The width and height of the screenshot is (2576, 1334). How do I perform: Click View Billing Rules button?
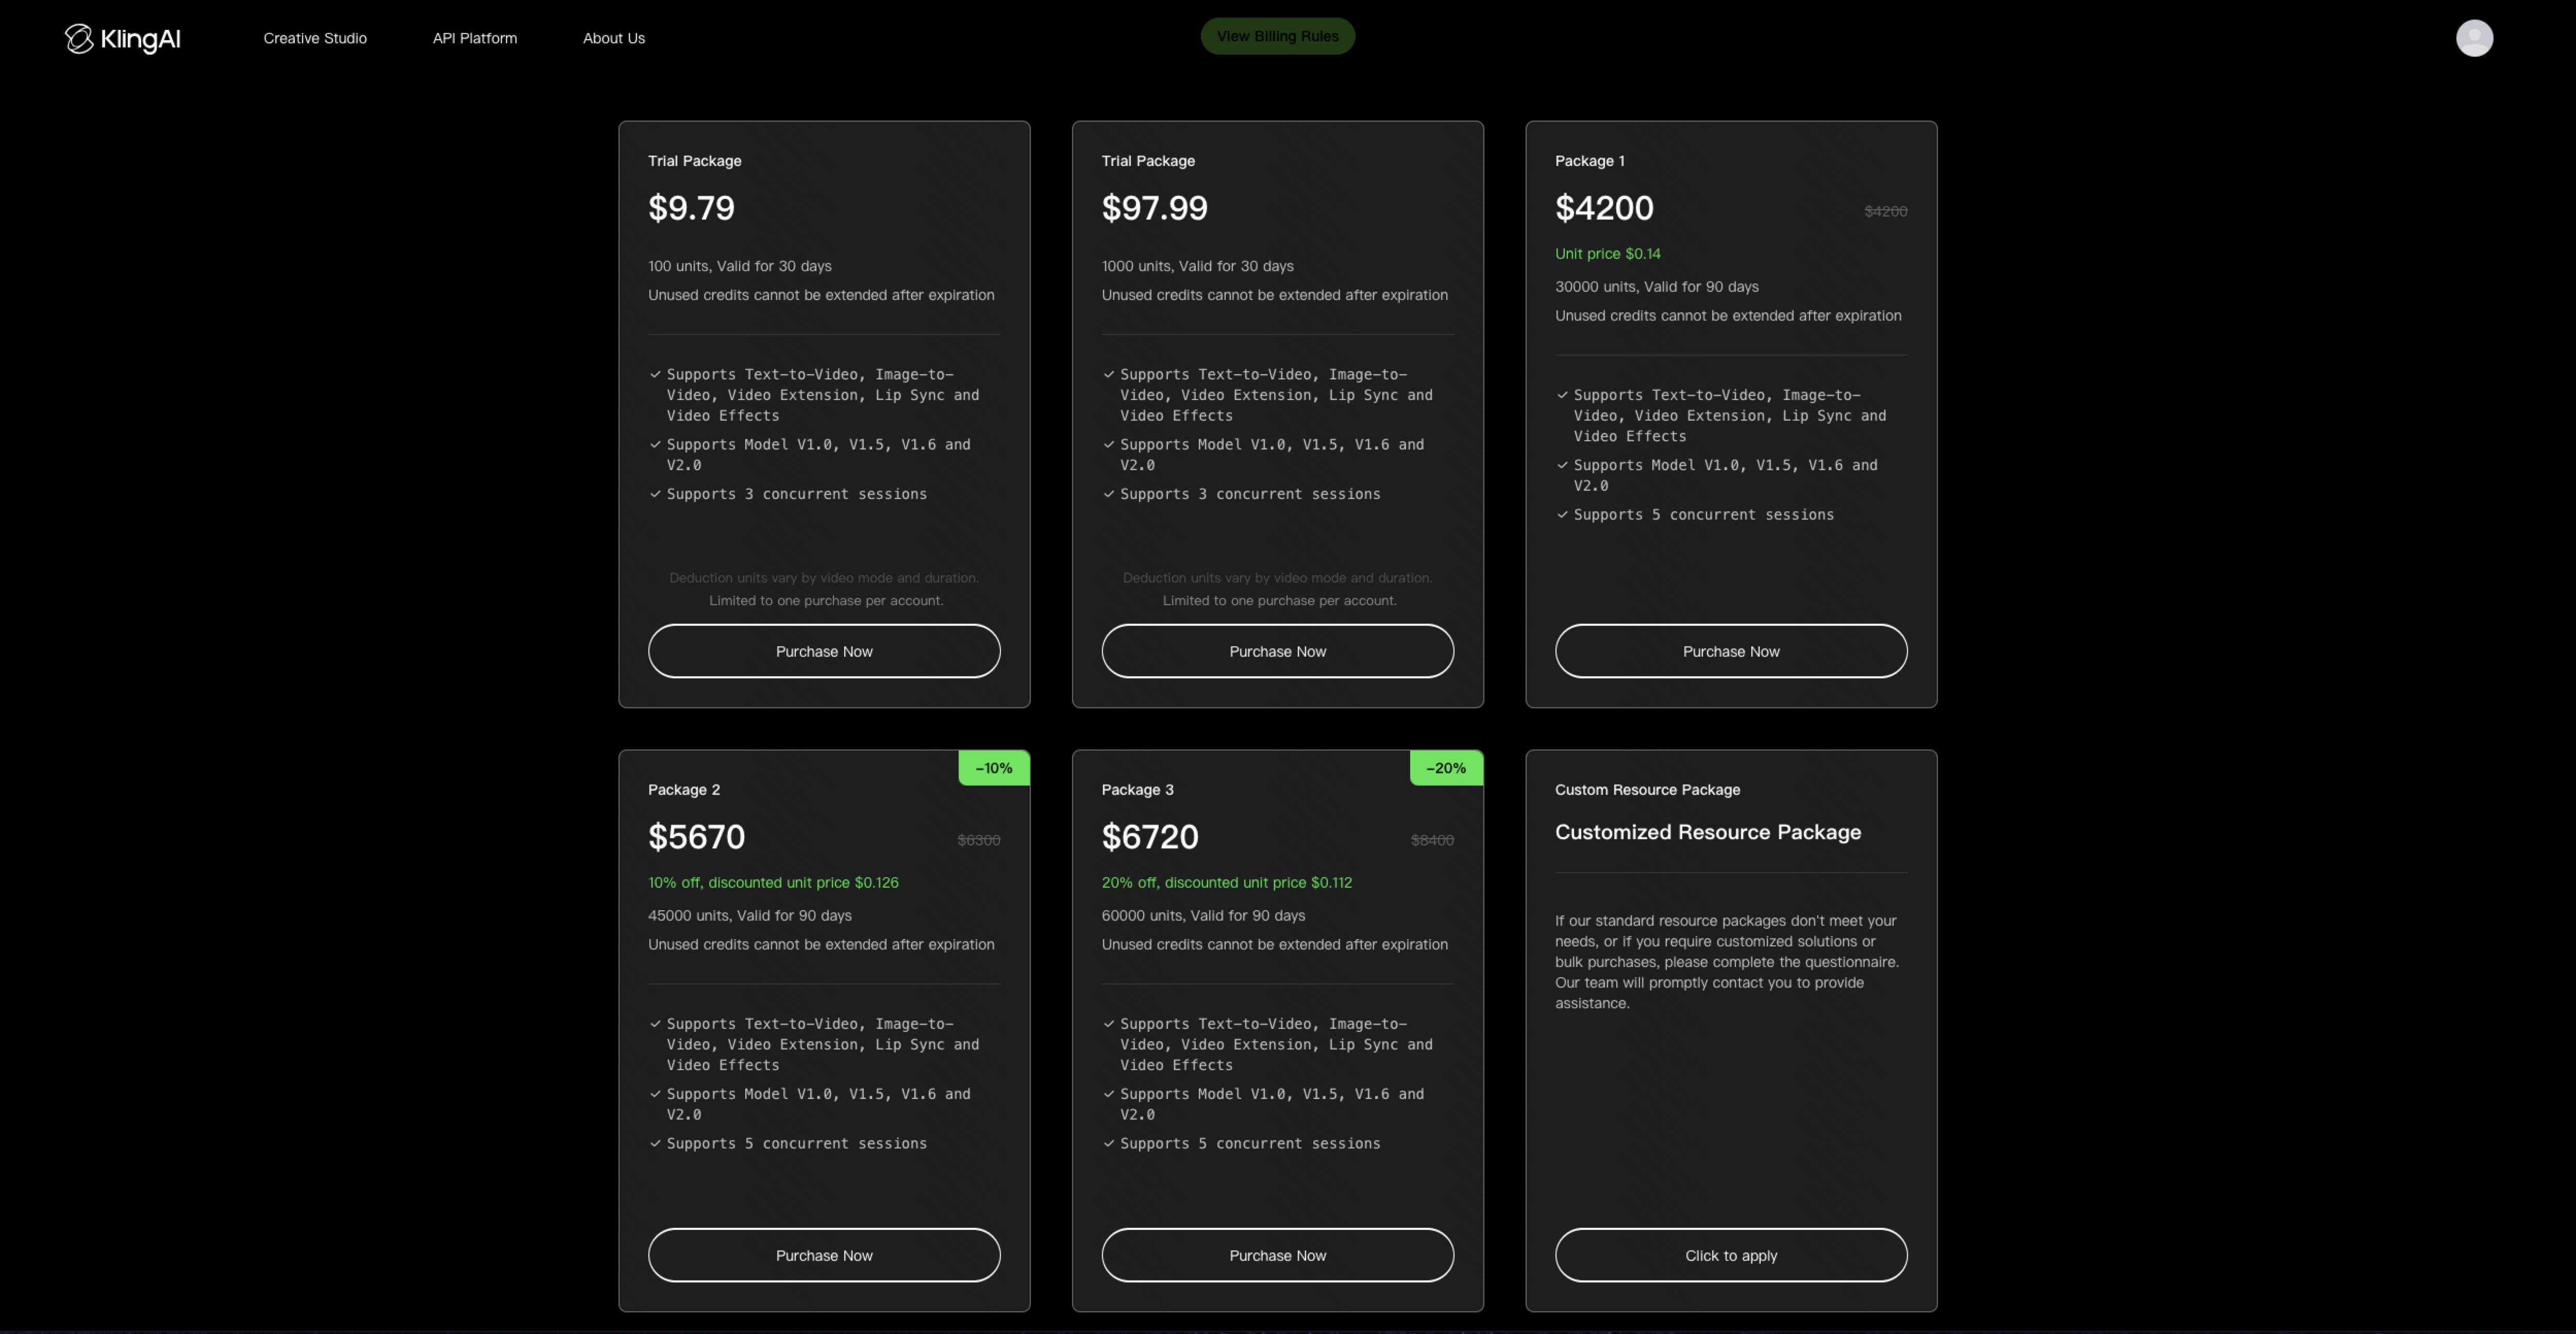(x=1277, y=36)
